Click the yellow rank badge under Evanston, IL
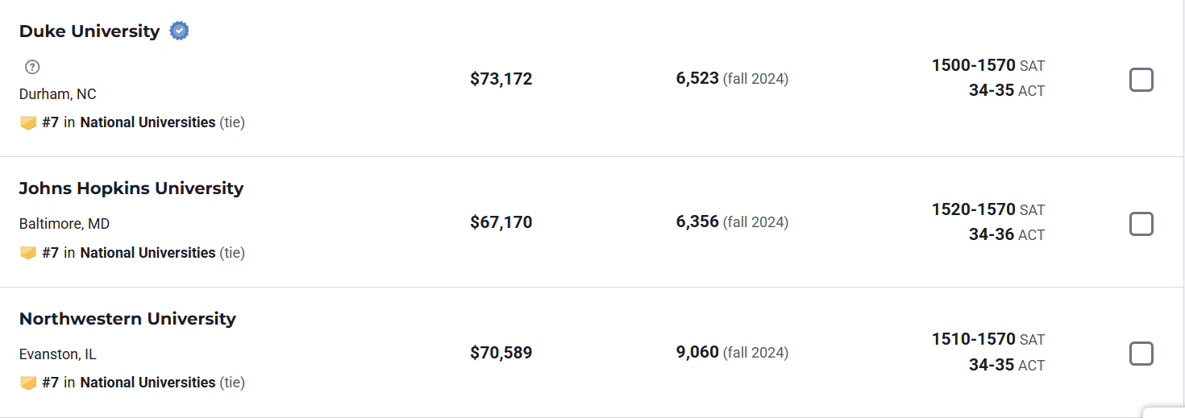 [28, 383]
